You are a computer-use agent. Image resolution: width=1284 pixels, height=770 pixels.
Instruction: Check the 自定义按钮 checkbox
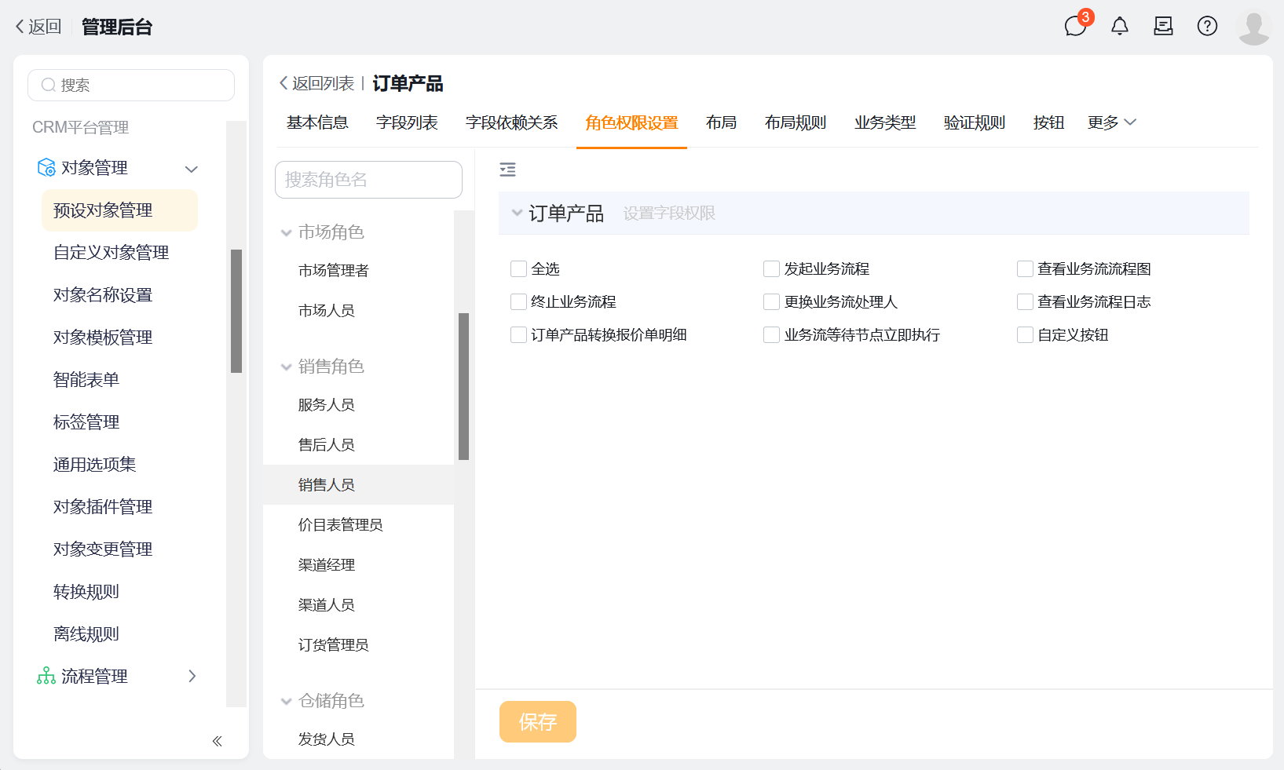1025,335
